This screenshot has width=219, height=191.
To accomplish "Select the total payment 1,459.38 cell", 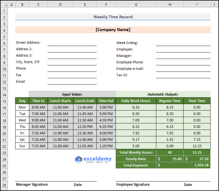I will 183,165.
